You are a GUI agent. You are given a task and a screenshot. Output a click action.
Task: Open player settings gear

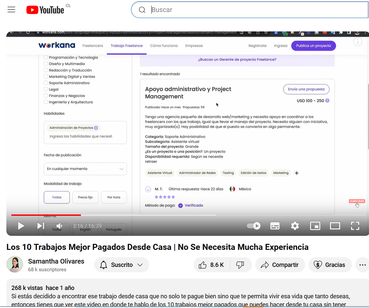295,226
